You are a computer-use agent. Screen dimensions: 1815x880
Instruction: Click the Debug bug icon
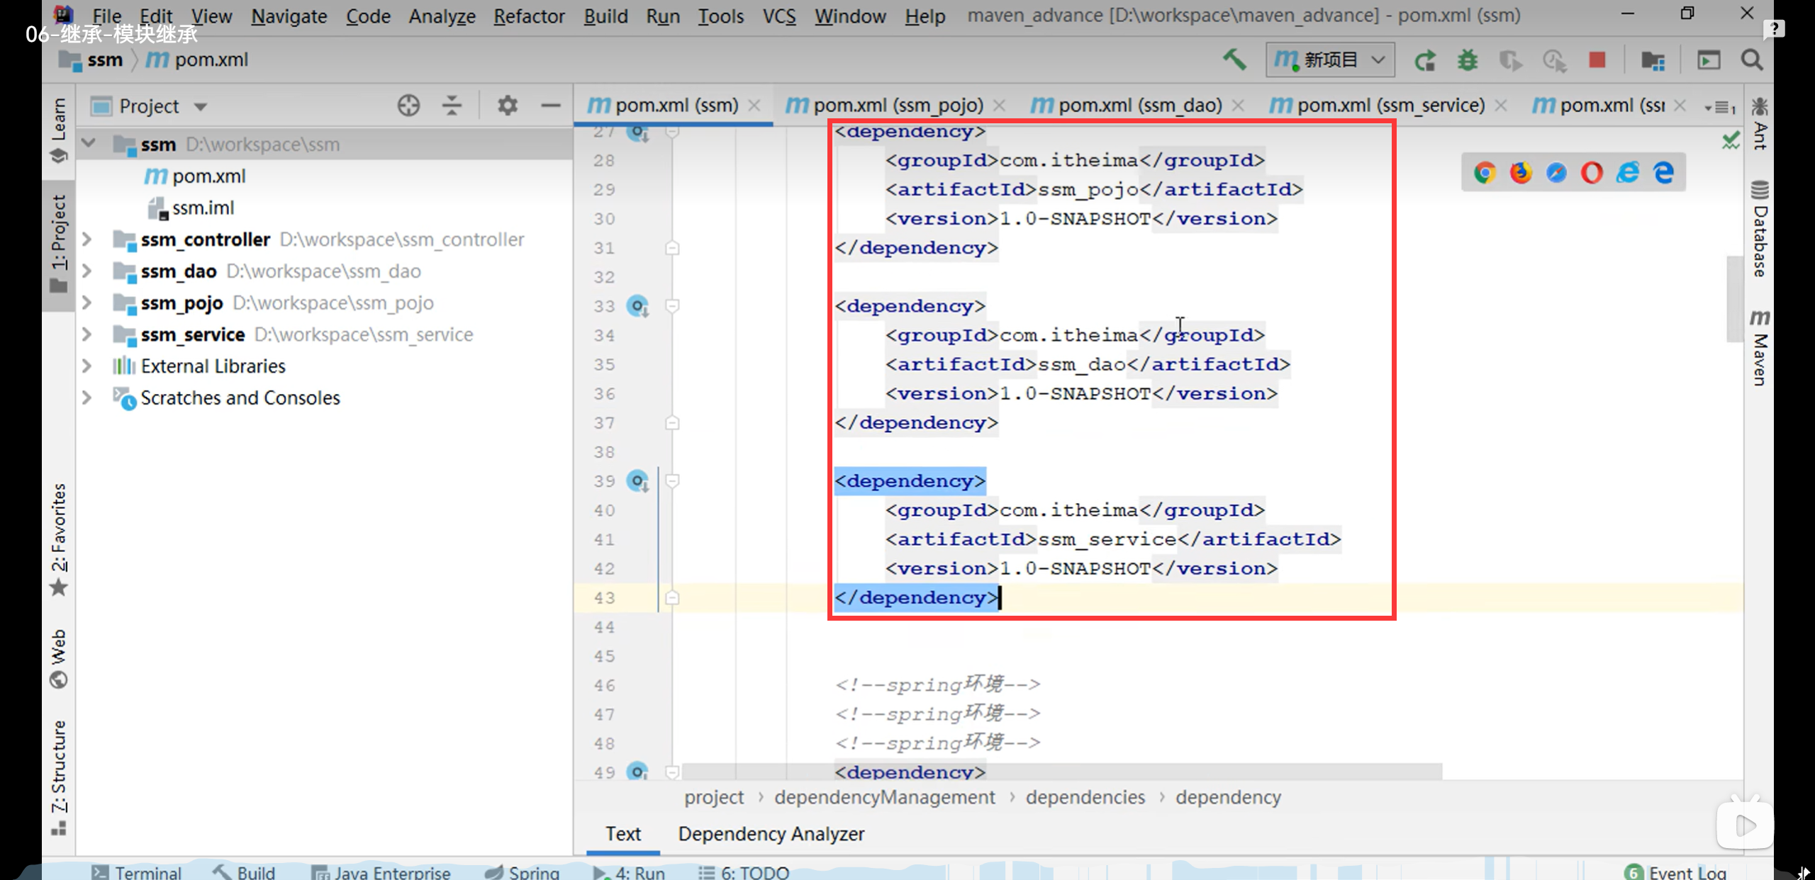[1467, 60]
